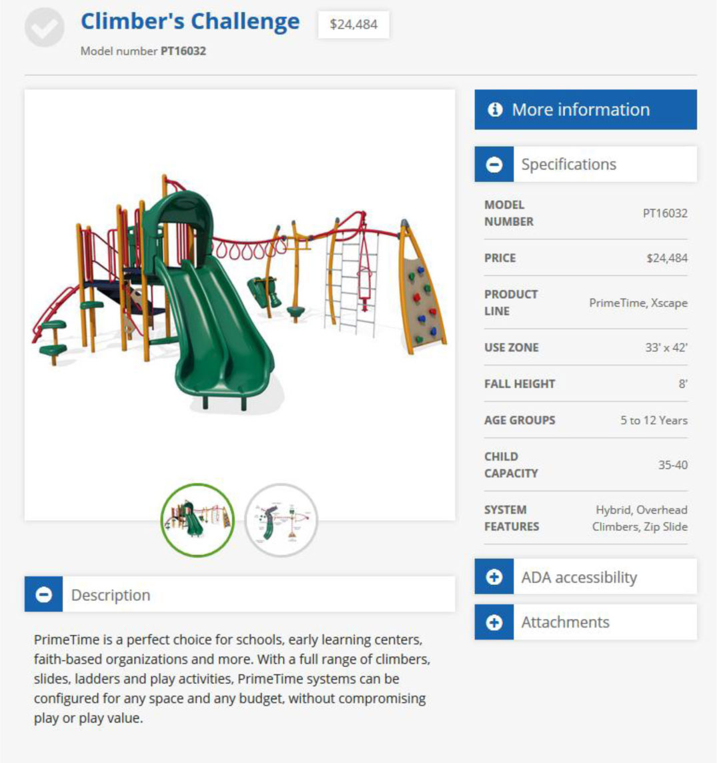
Task: Open the ADA accessibility section header
Action: click(579, 578)
